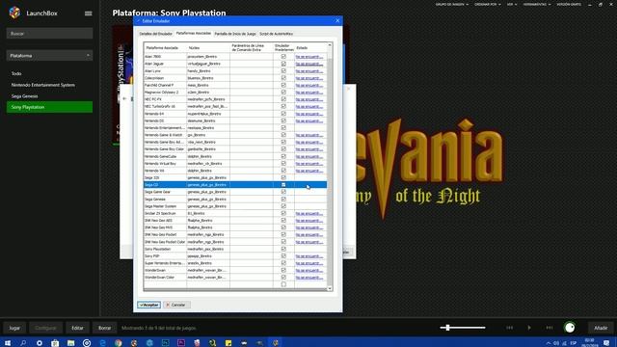Viewport: 617px width, 347px height.
Task: Select Sega Genesis in the sidebar
Action: coord(25,96)
